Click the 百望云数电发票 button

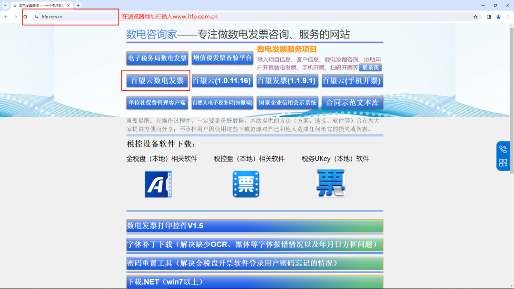click(157, 80)
